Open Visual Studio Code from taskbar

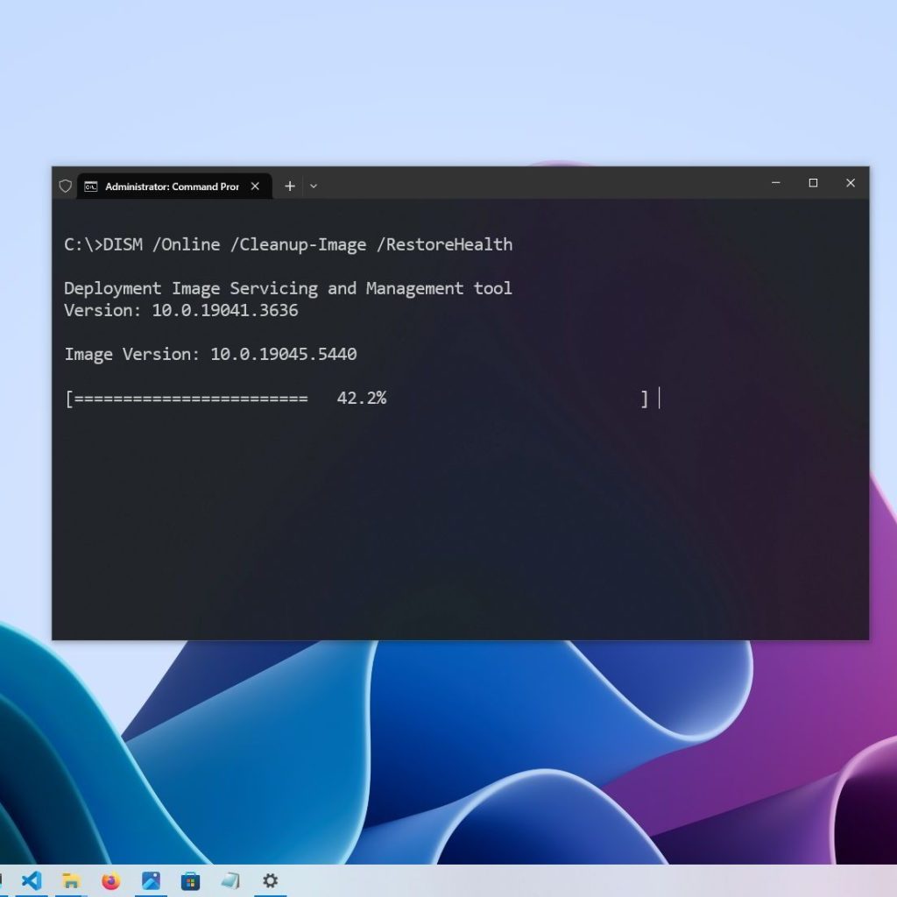pyautogui.click(x=32, y=880)
